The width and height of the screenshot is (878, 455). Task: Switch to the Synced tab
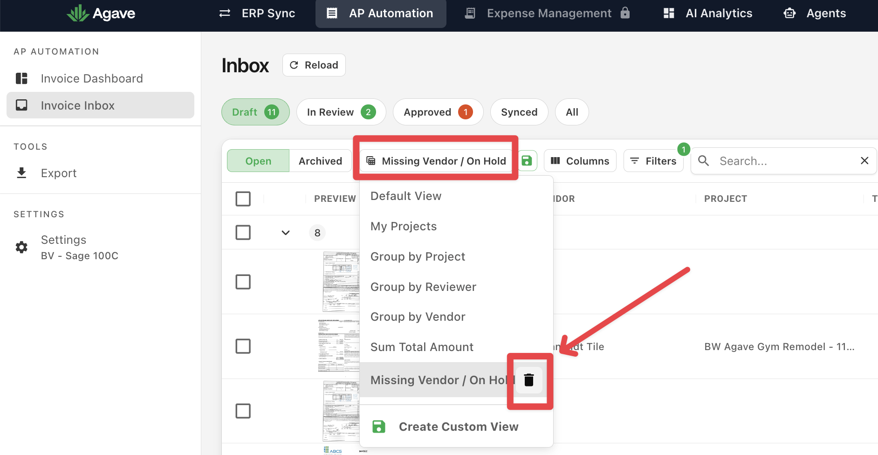pyautogui.click(x=519, y=112)
